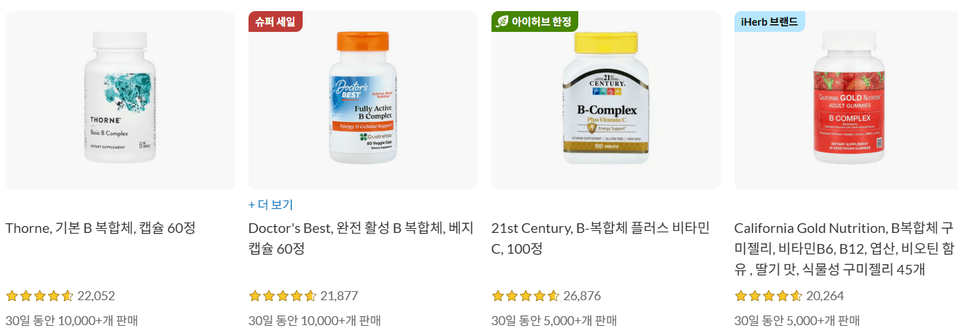Open the California Gold Nutrition B복합체 구미젤리 title
Viewport: 958px width, 330px height.
pyautogui.click(x=845, y=248)
